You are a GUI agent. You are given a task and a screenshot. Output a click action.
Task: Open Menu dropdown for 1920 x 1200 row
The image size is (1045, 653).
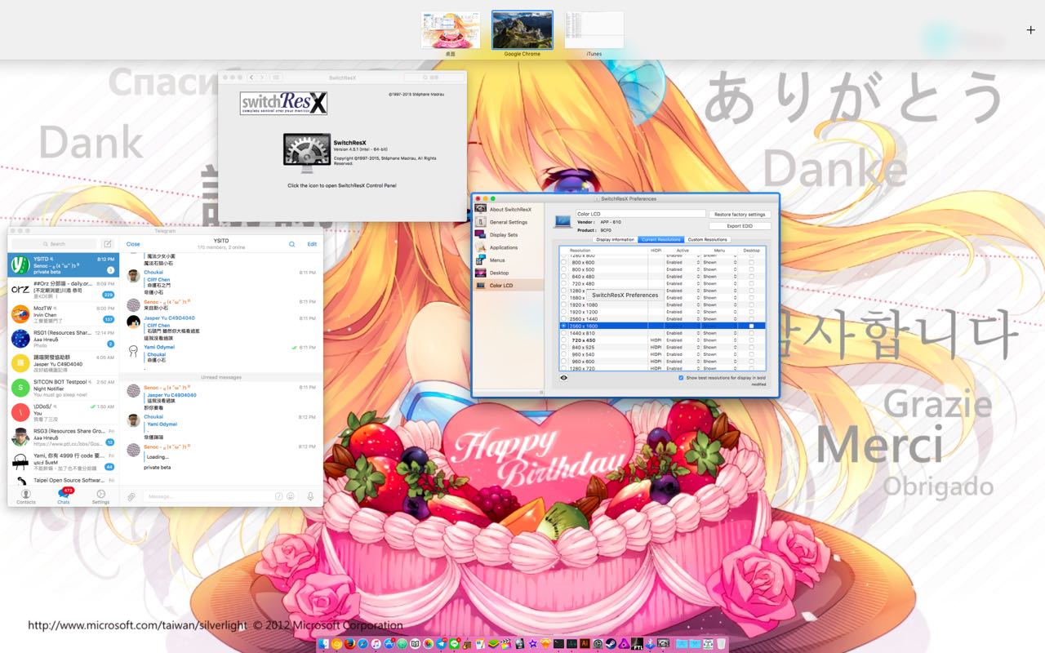click(x=719, y=312)
